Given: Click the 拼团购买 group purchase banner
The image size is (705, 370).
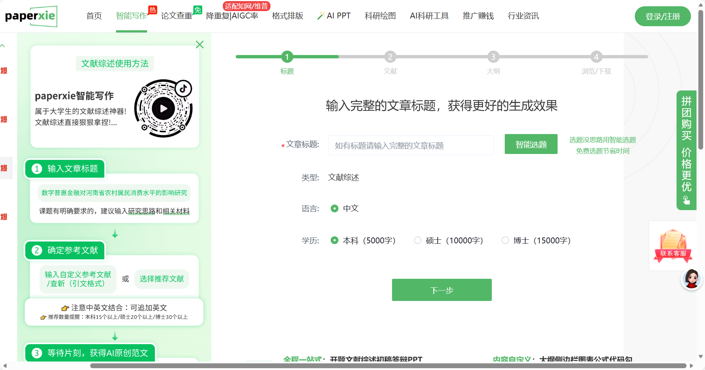Looking at the screenshot, I should [686, 150].
